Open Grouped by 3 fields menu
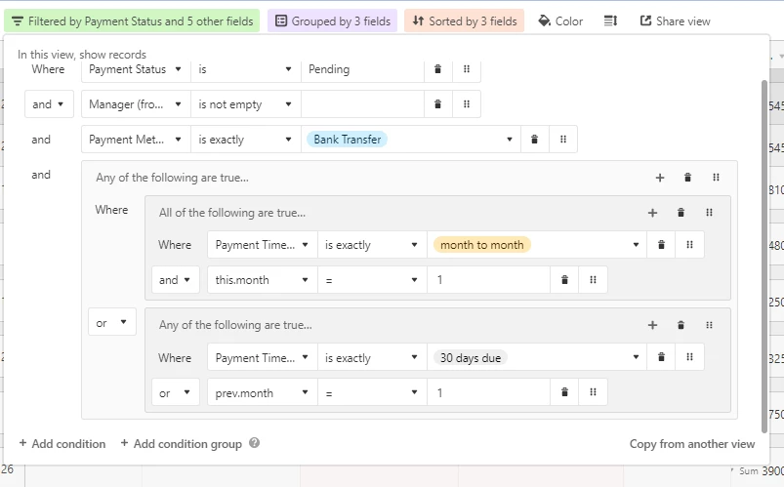Viewport: 784px width, 487px height. (333, 21)
